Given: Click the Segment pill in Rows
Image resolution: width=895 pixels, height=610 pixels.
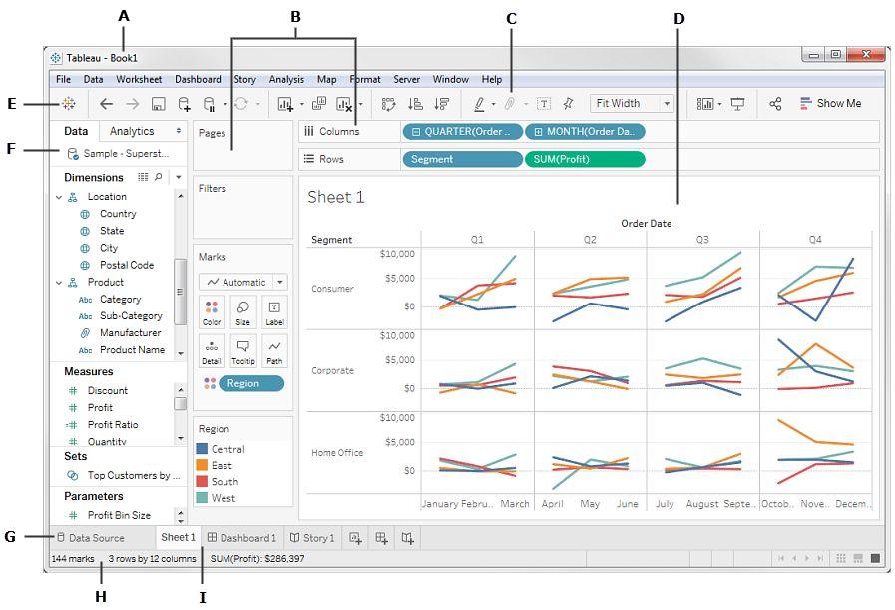Looking at the screenshot, I should (x=462, y=159).
